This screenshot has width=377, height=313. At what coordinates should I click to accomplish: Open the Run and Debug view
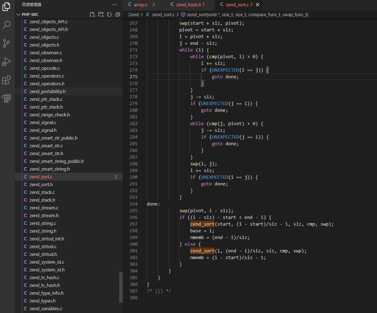coord(7,62)
